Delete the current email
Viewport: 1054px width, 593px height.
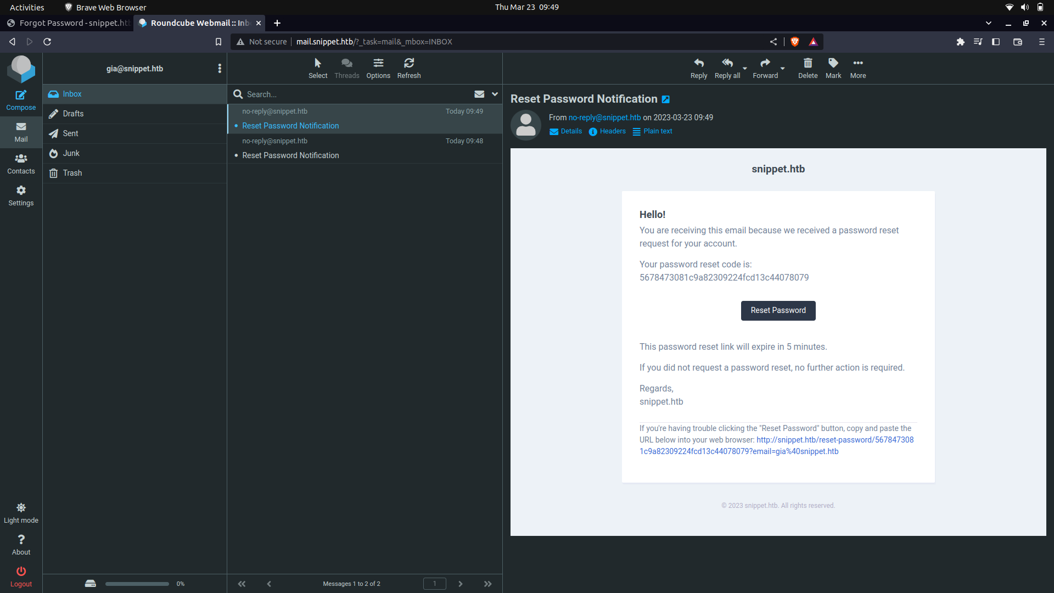point(807,68)
